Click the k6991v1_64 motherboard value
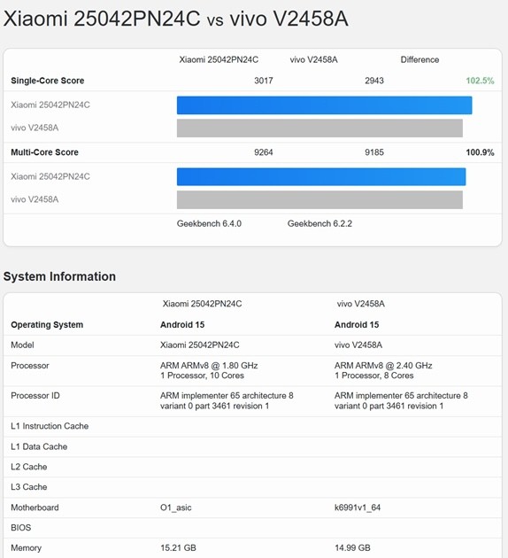The image size is (508, 558). coord(358,508)
